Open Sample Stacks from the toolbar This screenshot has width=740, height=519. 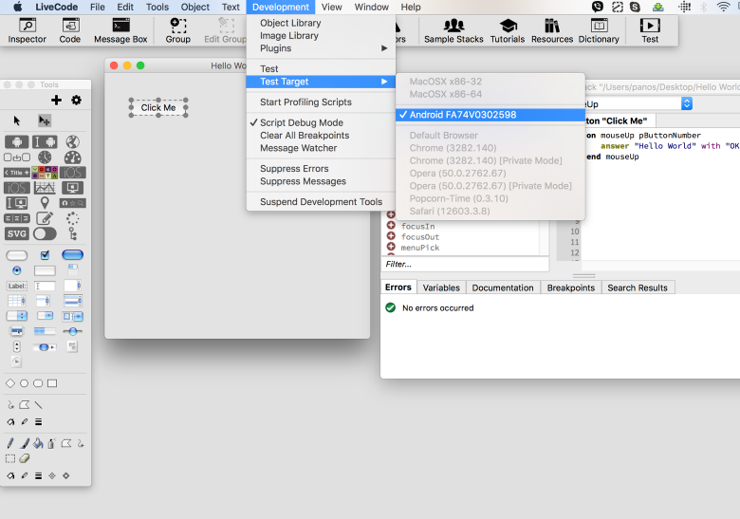(453, 31)
